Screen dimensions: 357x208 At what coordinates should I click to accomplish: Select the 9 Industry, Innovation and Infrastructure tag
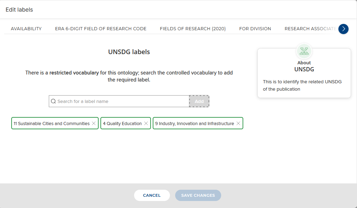pyautogui.click(x=194, y=124)
